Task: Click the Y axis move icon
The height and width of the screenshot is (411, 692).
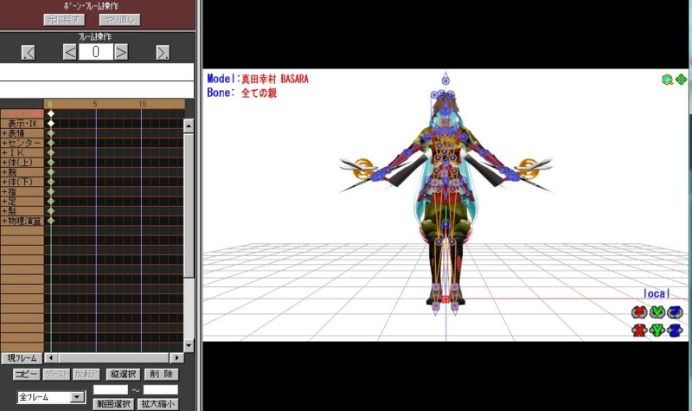Action: click(657, 330)
